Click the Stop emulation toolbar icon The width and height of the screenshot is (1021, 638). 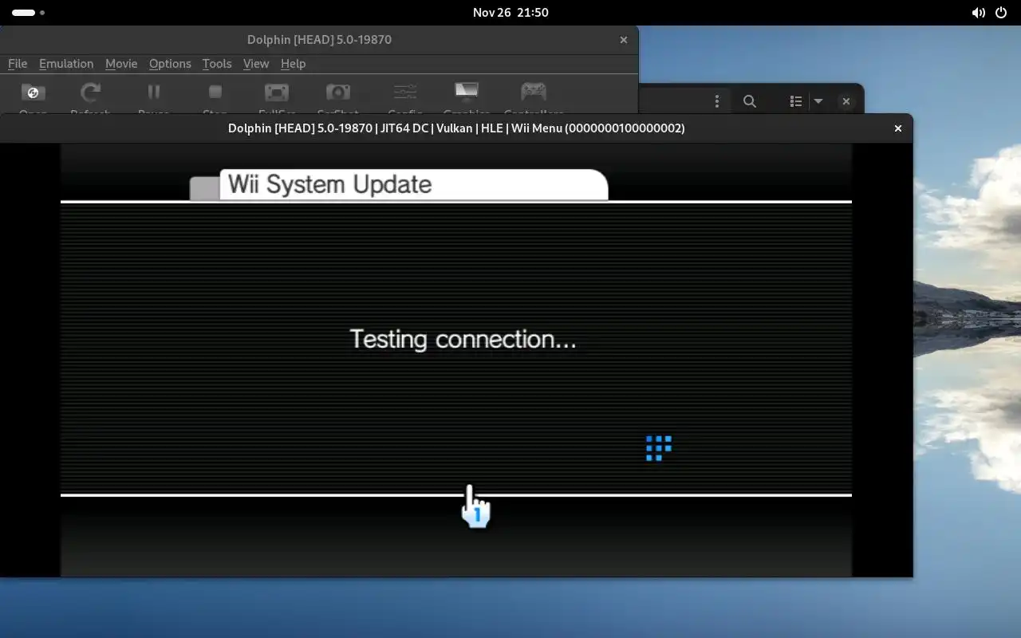215,93
